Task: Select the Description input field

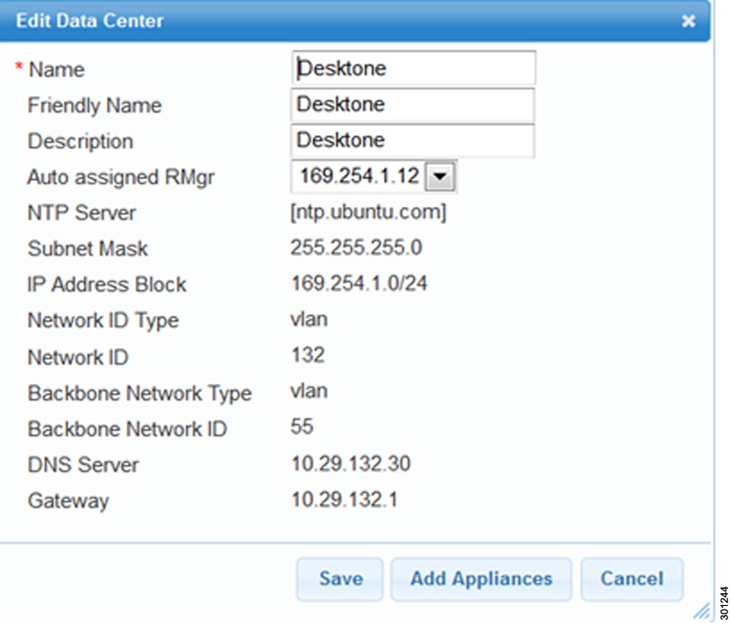Action: 413,140
